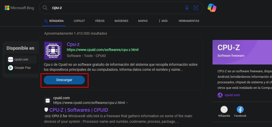Click 'Software · Tools · CPUID' text
The height and width of the screenshot is (127, 272).
coord(86,56)
